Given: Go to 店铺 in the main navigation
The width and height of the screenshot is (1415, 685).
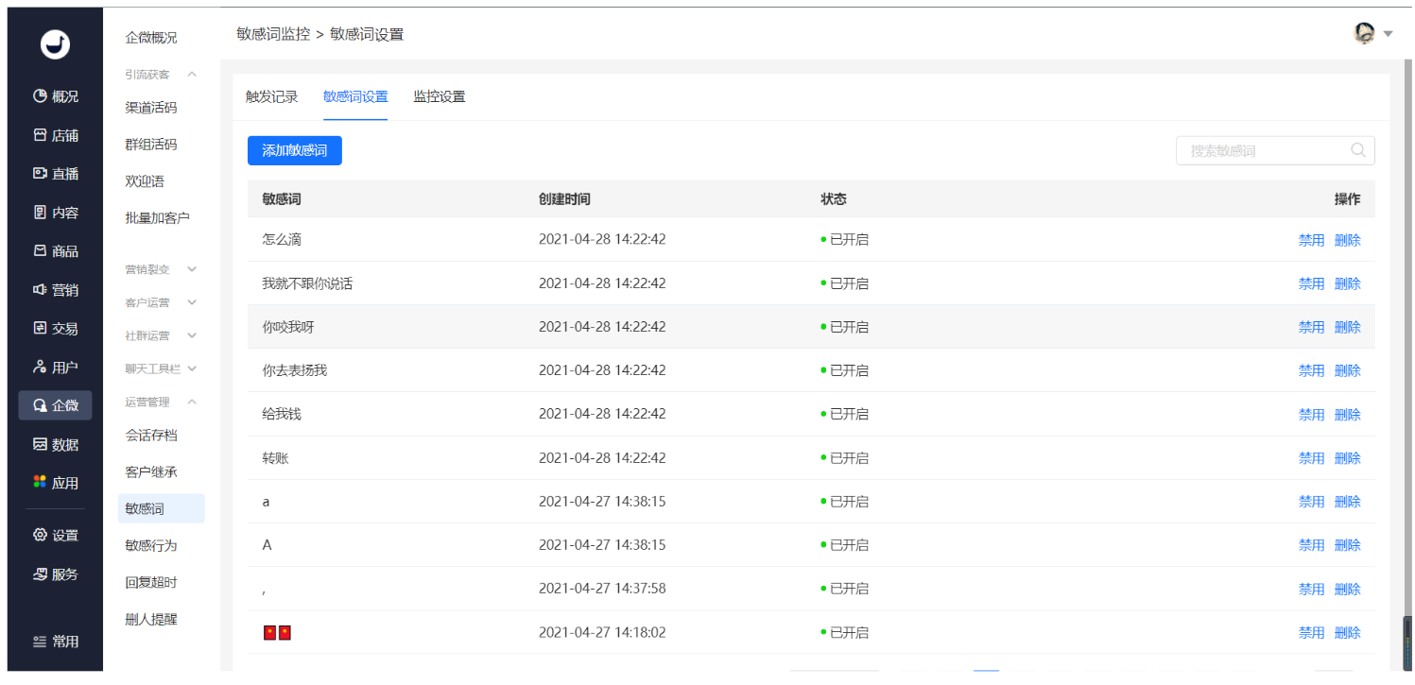Looking at the screenshot, I should 55,135.
